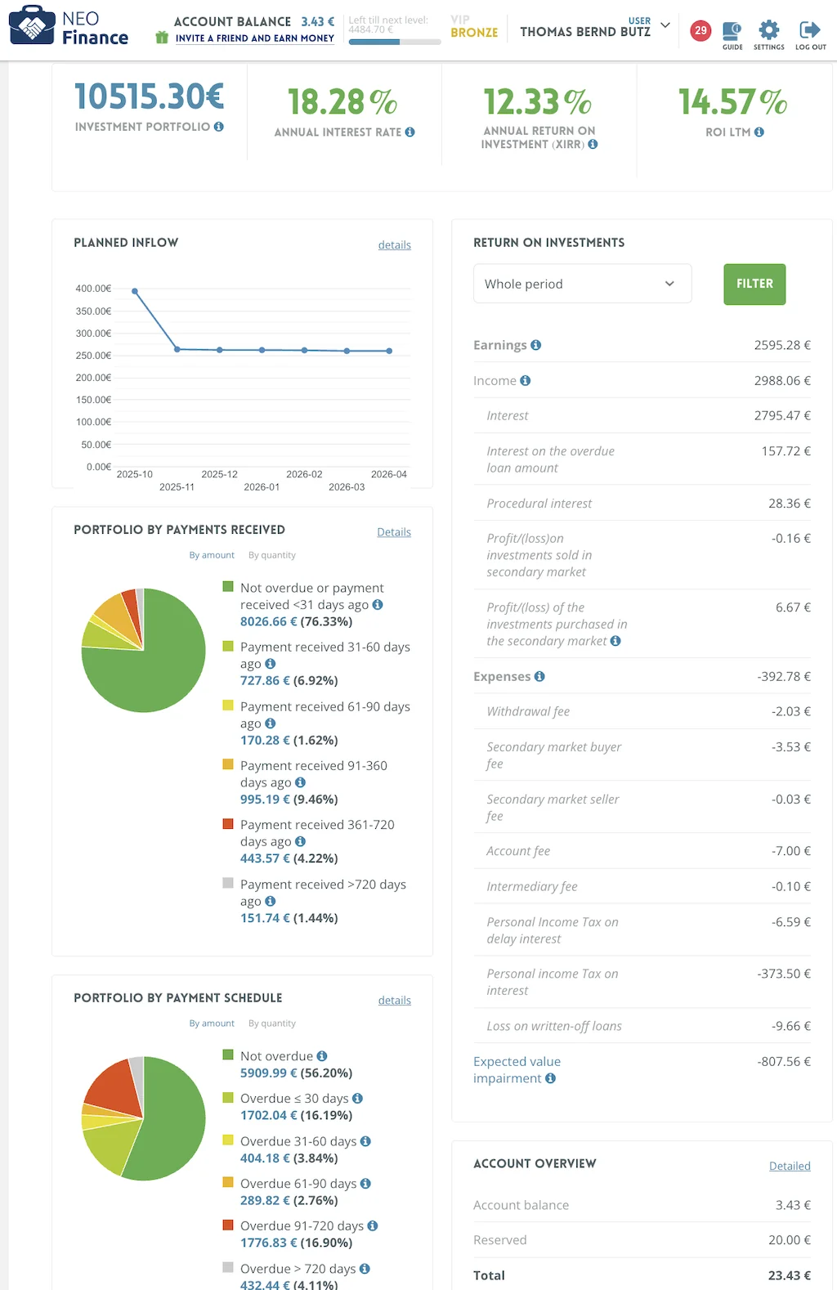The width and height of the screenshot is (837, 1290).
Task: Click info icon next to Investment Portfolio
Action: (219, 127)
